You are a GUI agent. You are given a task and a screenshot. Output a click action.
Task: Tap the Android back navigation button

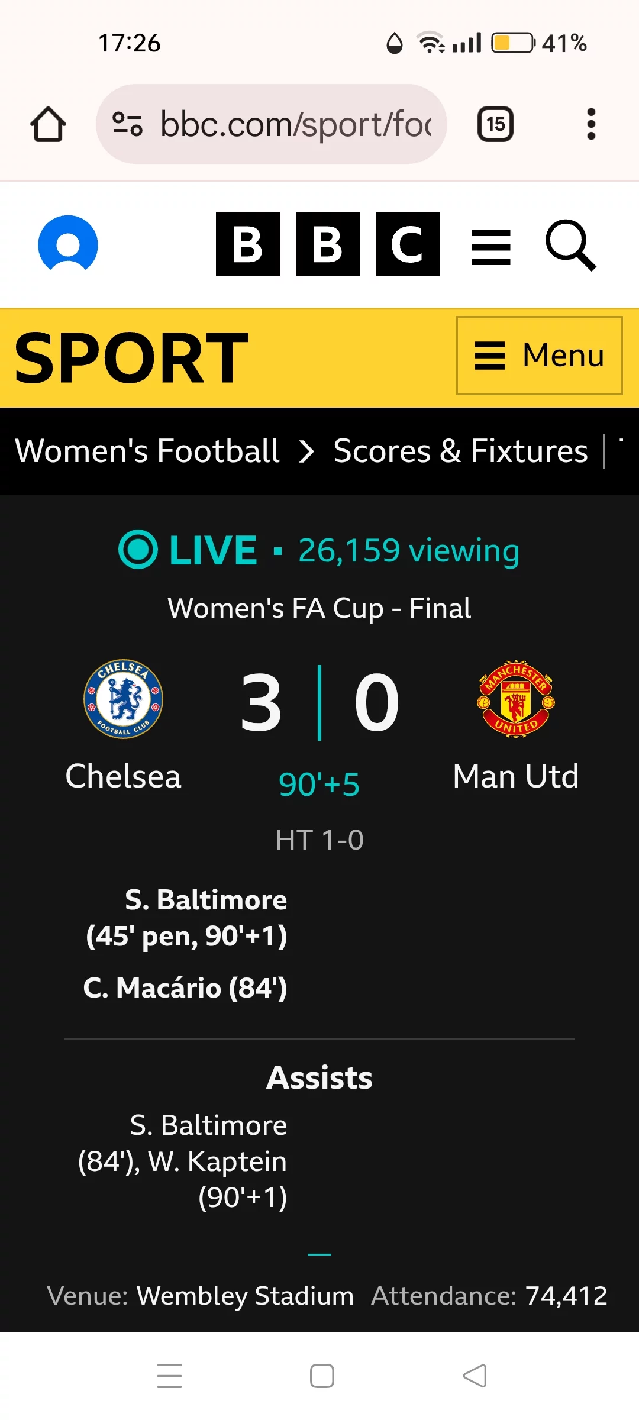[x=475, y=1376]
